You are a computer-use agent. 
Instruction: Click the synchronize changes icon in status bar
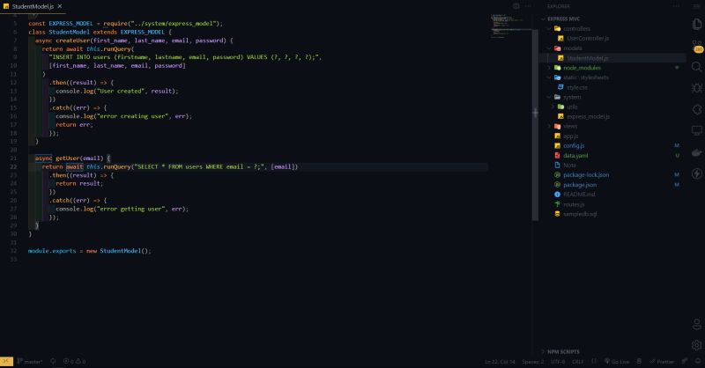(x=53, y=361)
